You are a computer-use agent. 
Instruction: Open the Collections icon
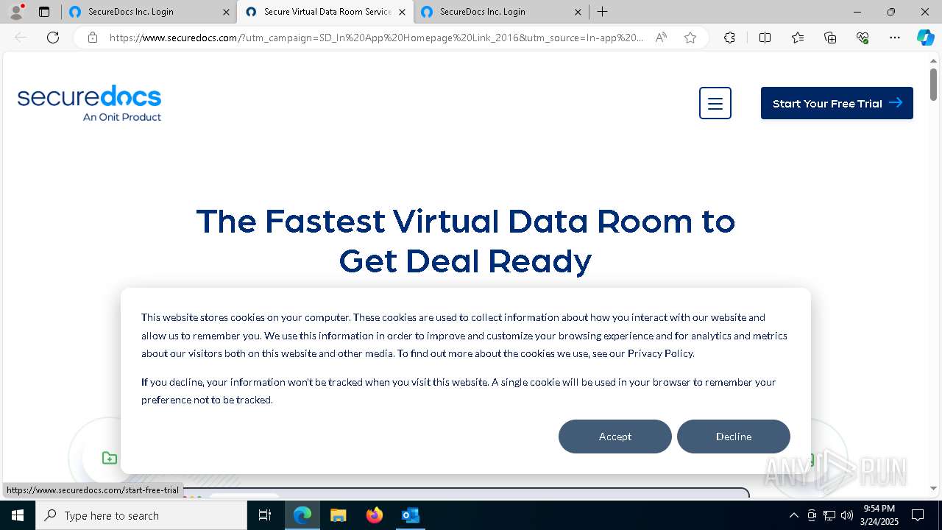pyautogui.click(x=830, y=38)
